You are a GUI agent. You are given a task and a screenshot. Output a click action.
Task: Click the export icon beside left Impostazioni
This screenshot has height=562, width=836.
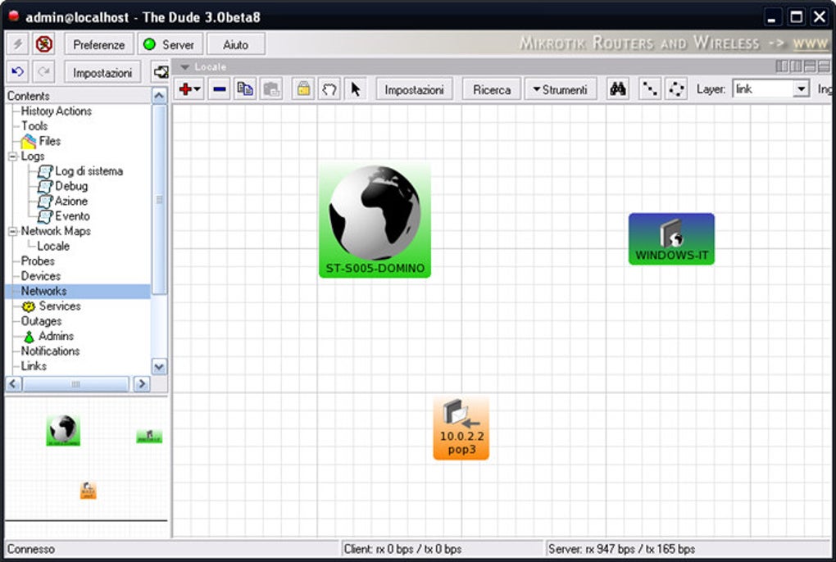click(160, 72)
